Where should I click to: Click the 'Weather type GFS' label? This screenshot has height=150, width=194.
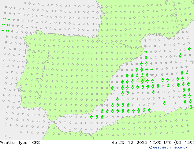coord(20,143)
